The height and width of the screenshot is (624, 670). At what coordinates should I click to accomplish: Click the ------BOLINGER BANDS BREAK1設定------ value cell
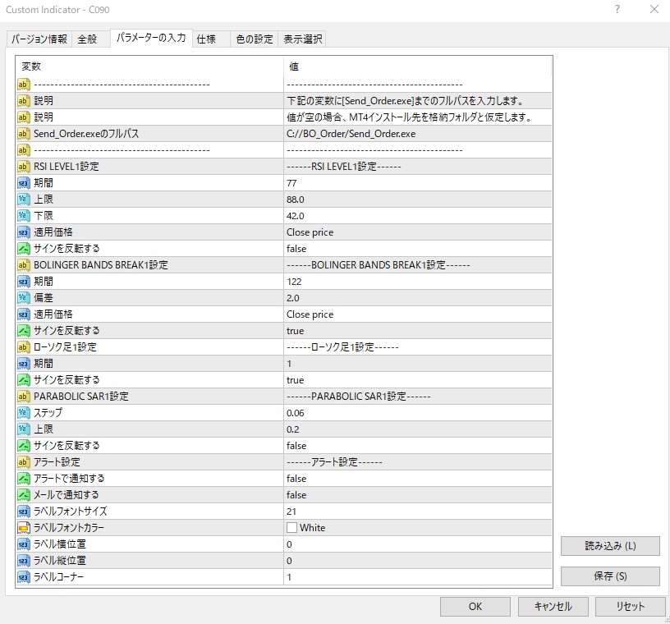click(x=417, y=265)
